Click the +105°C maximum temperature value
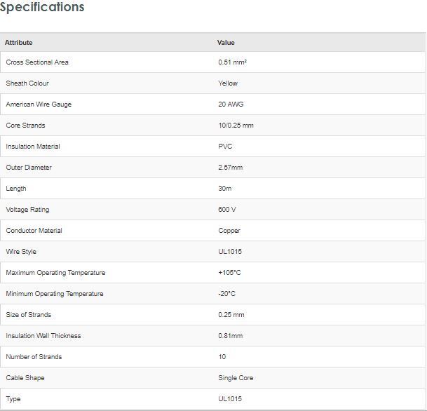The image size is (427, 411). 229,273
